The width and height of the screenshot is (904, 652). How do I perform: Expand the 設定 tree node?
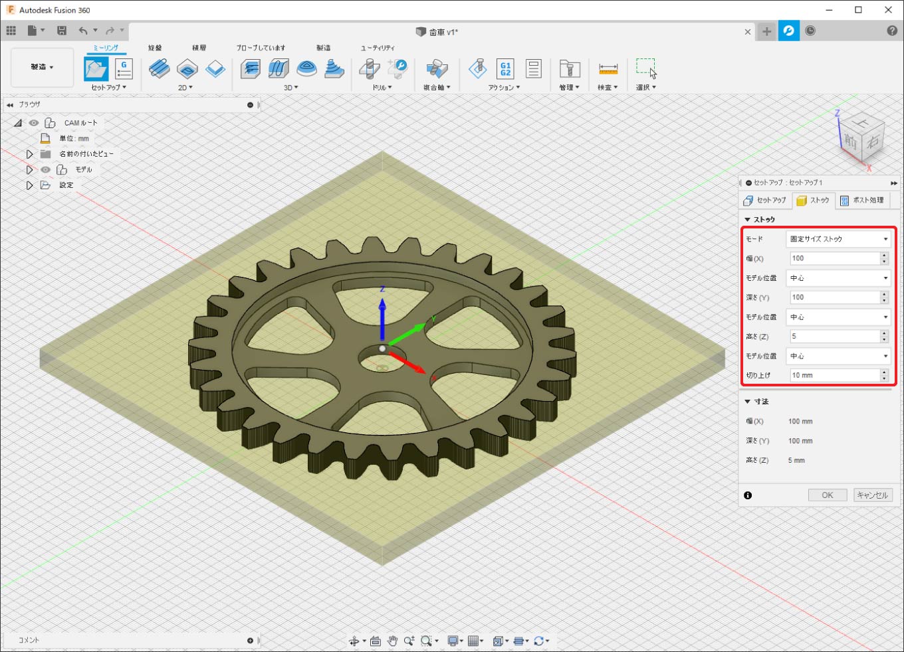point(29,185)
